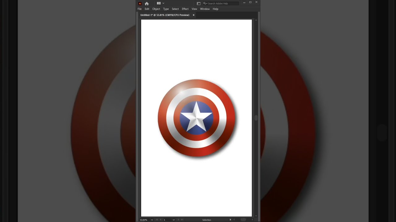The width and height of the screenshot is (396, 222).
Task: Open the File menu
Action: pyautogui.click(x=140, y=9)
